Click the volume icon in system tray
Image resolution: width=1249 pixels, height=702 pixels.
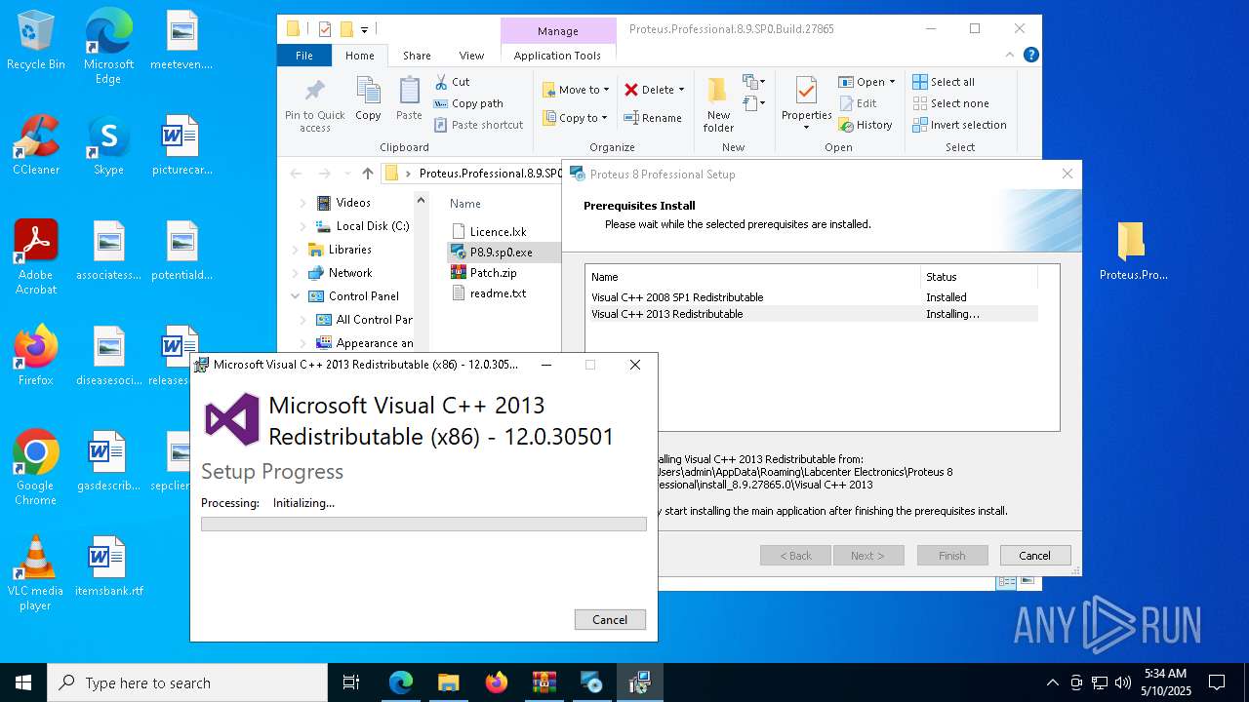[x=1123, y=682]
